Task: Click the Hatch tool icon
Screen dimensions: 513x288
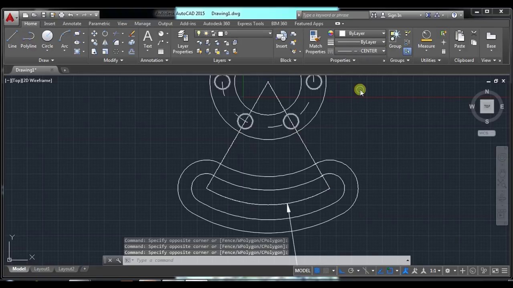Action: [77, 51]
